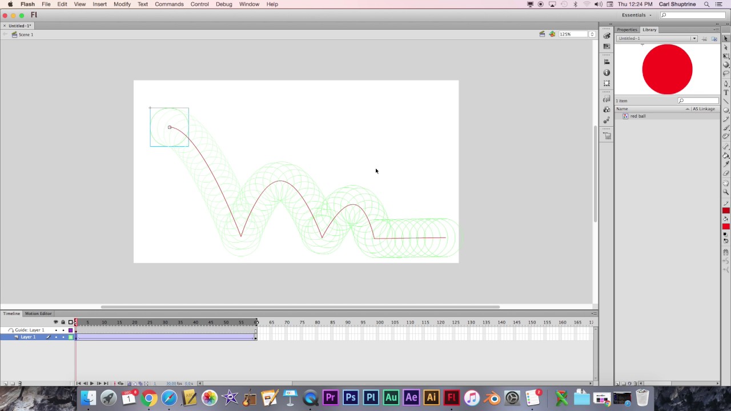731x411 pixels.
Task: Select the Subselection tool
Action: pyautogui.click(x=726, y=47)
